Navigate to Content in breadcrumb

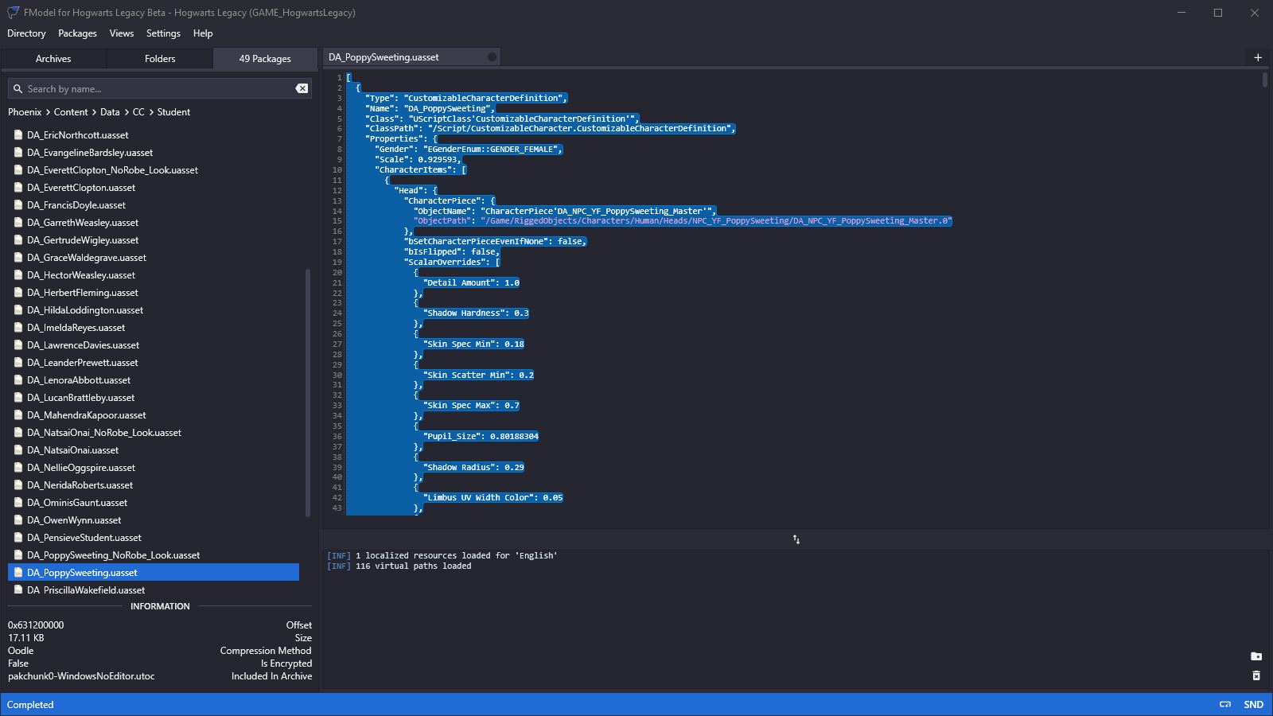point(71,112)
